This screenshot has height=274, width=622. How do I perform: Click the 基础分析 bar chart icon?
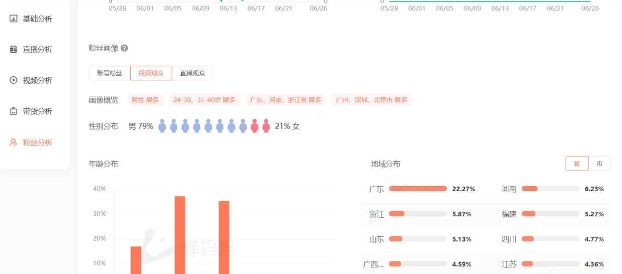(x=14, y=19)
